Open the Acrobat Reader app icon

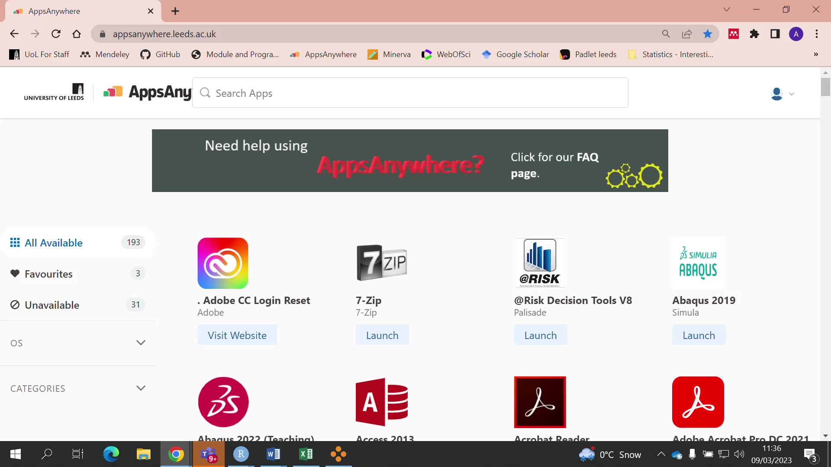[540, 402]
